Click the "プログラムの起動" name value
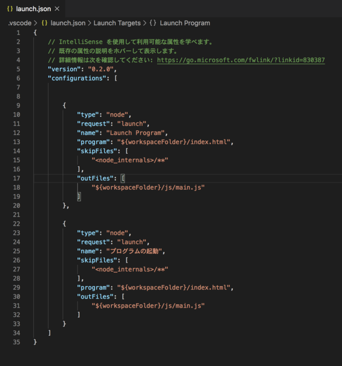Screen dimensions: 342x366 coord(134,251)
